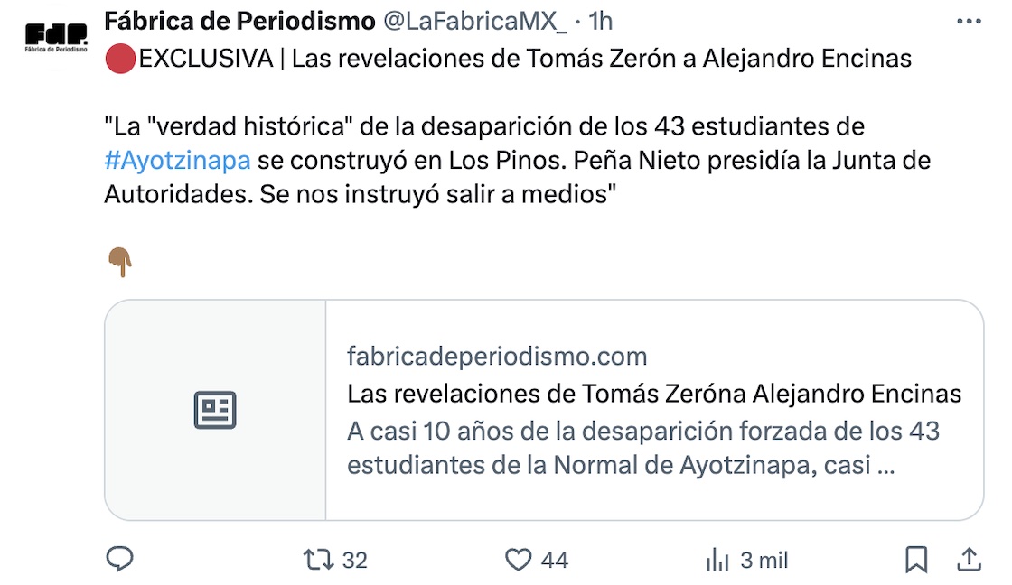Click the card title about Tomás Zerón
This screenshot has width=1012, height=585.
[x=654, y=394]
